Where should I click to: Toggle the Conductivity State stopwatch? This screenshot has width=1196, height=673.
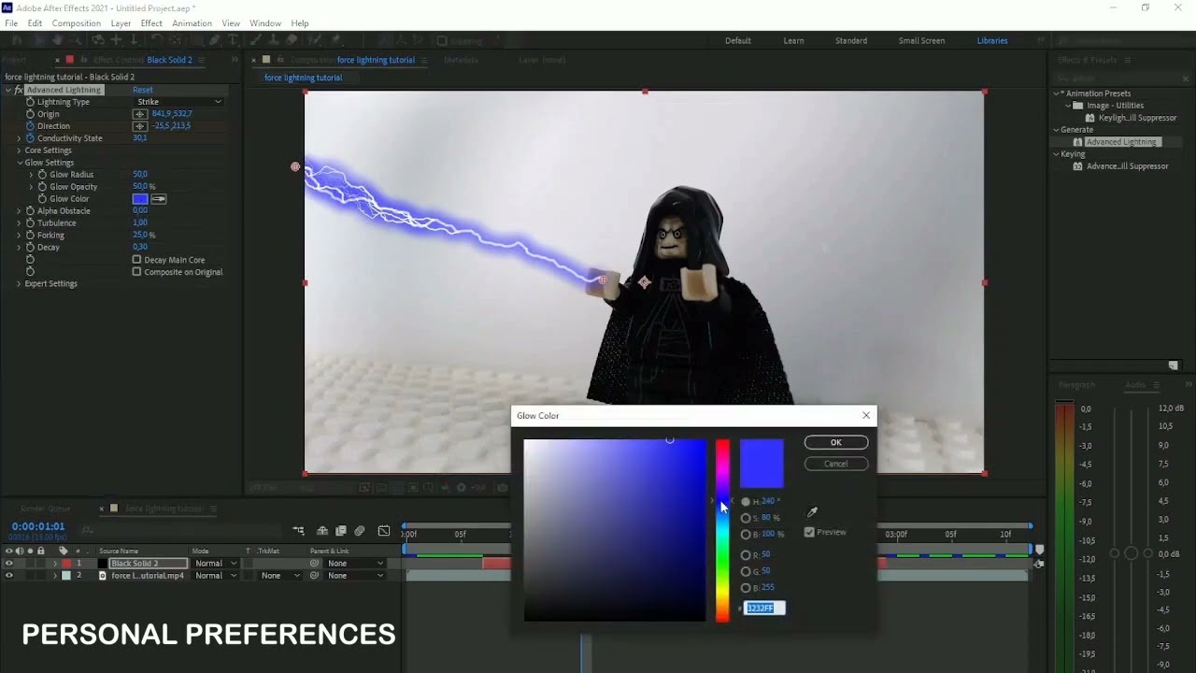tap(30, 138)
